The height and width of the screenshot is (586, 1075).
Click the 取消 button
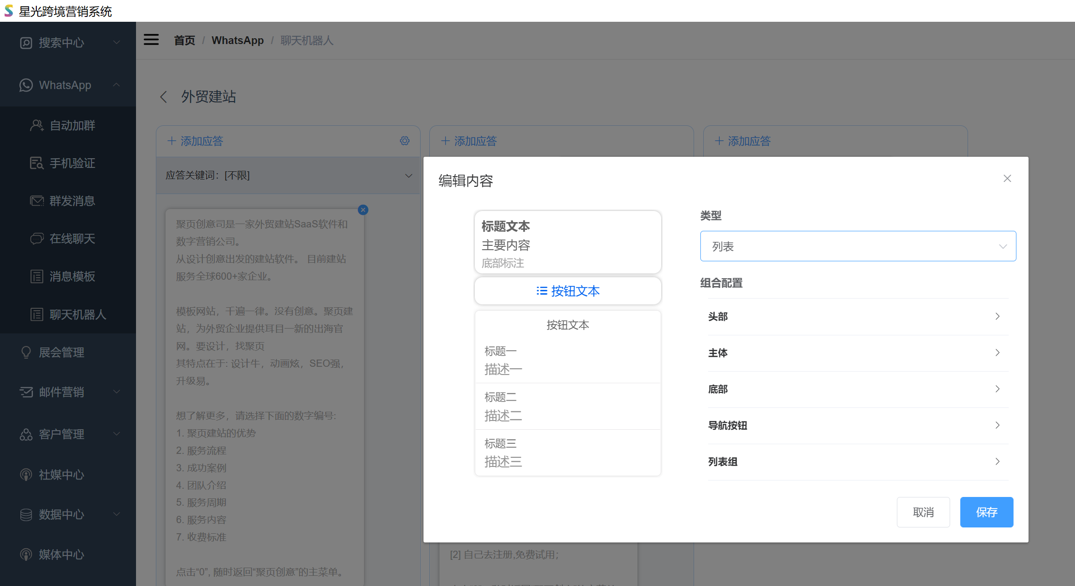[923, 512]
